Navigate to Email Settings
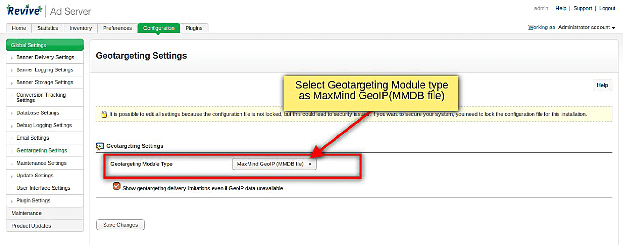Viewport: 623px width, 245px height. [32, 138]
